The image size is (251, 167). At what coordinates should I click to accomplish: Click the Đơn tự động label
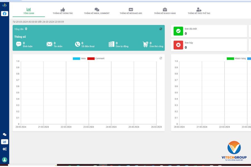click(122, 46)
